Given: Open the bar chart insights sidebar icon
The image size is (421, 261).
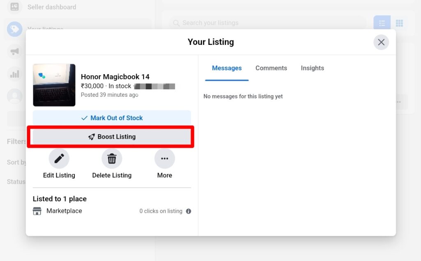Looking at the screenshot, I should pos(14,74).
